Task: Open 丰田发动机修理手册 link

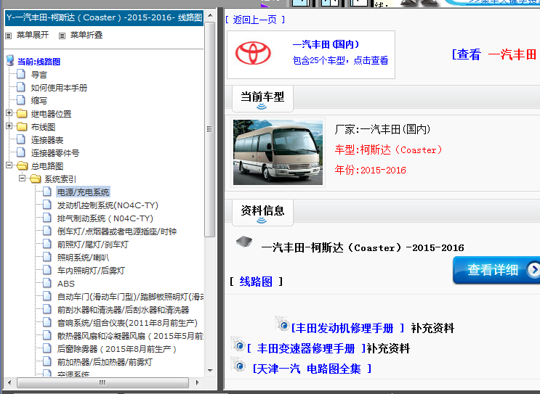Action: 347,328
